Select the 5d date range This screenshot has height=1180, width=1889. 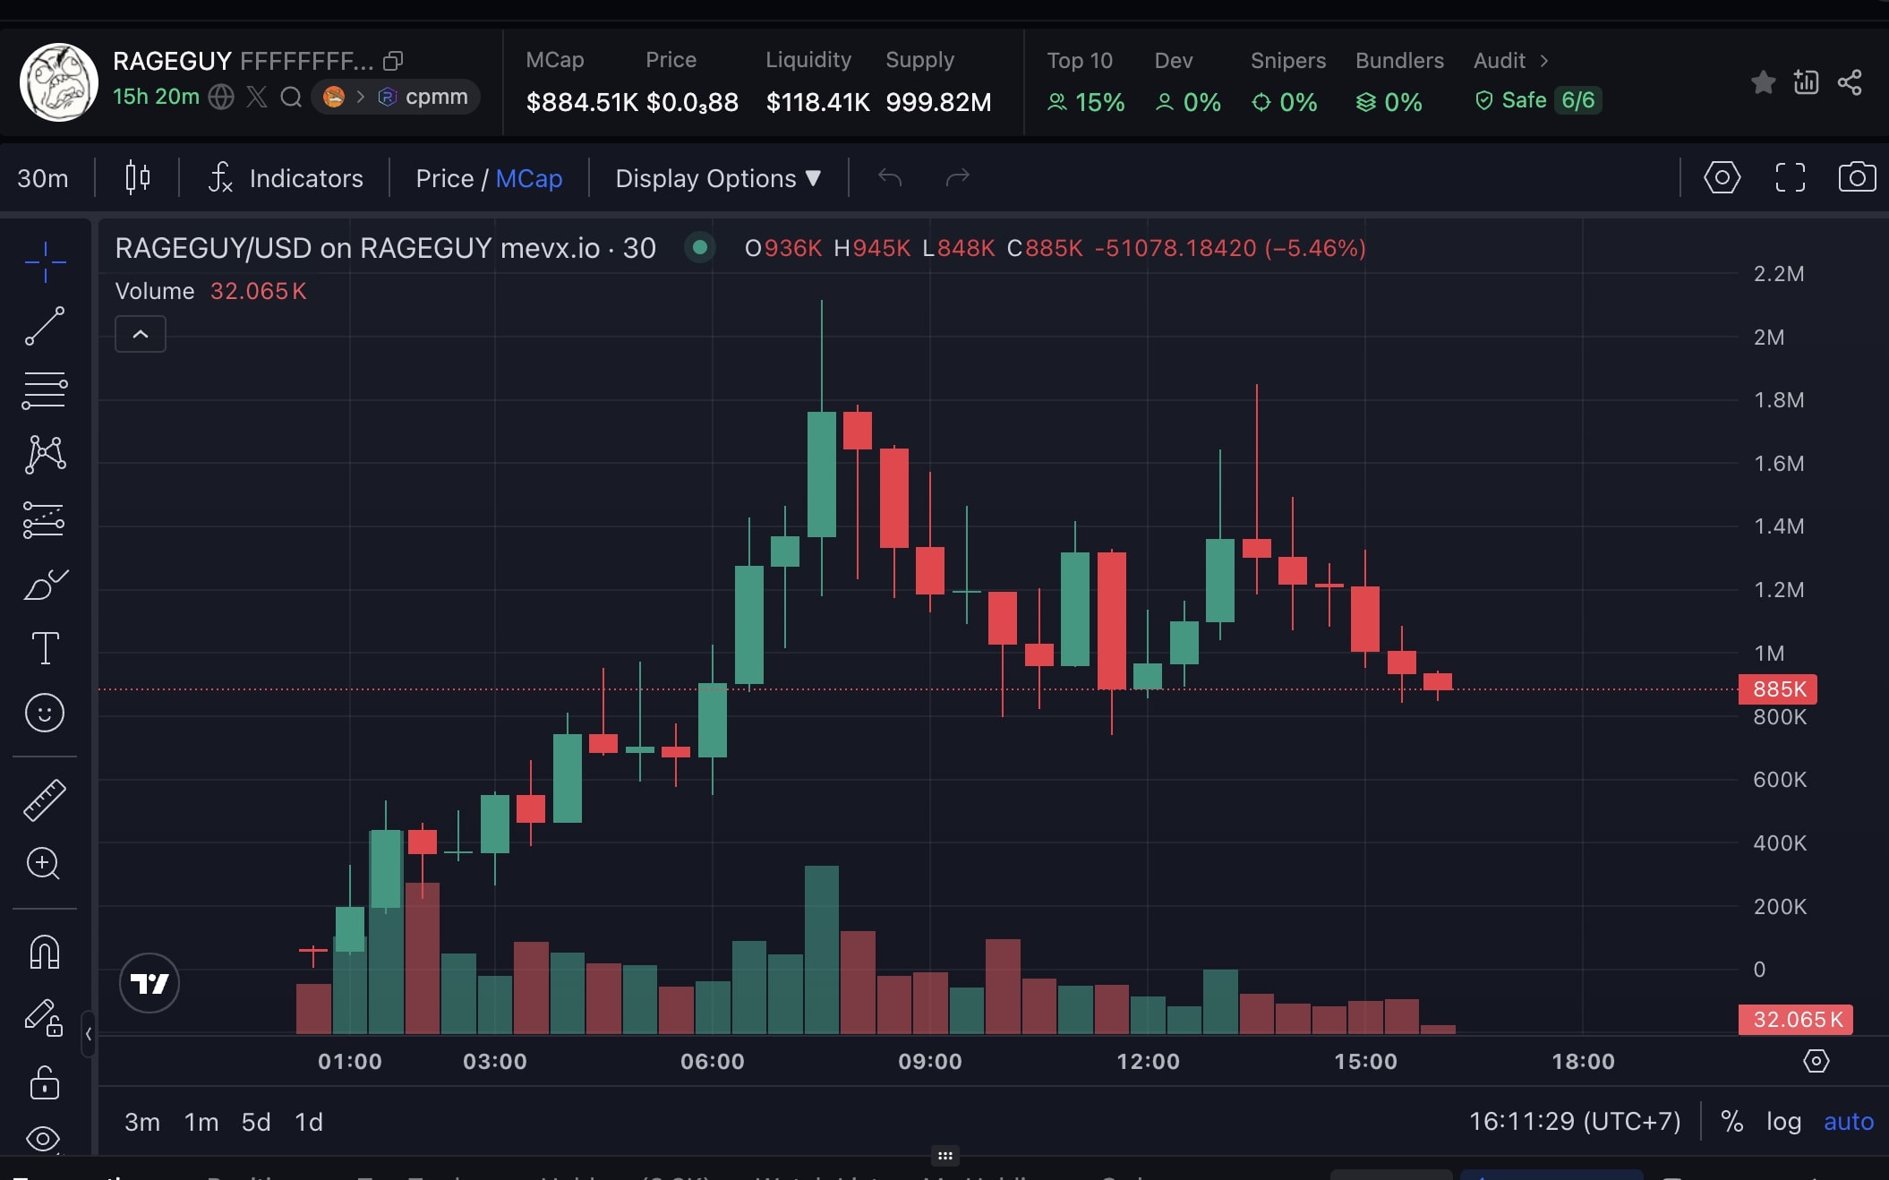tap(256, 1122)
